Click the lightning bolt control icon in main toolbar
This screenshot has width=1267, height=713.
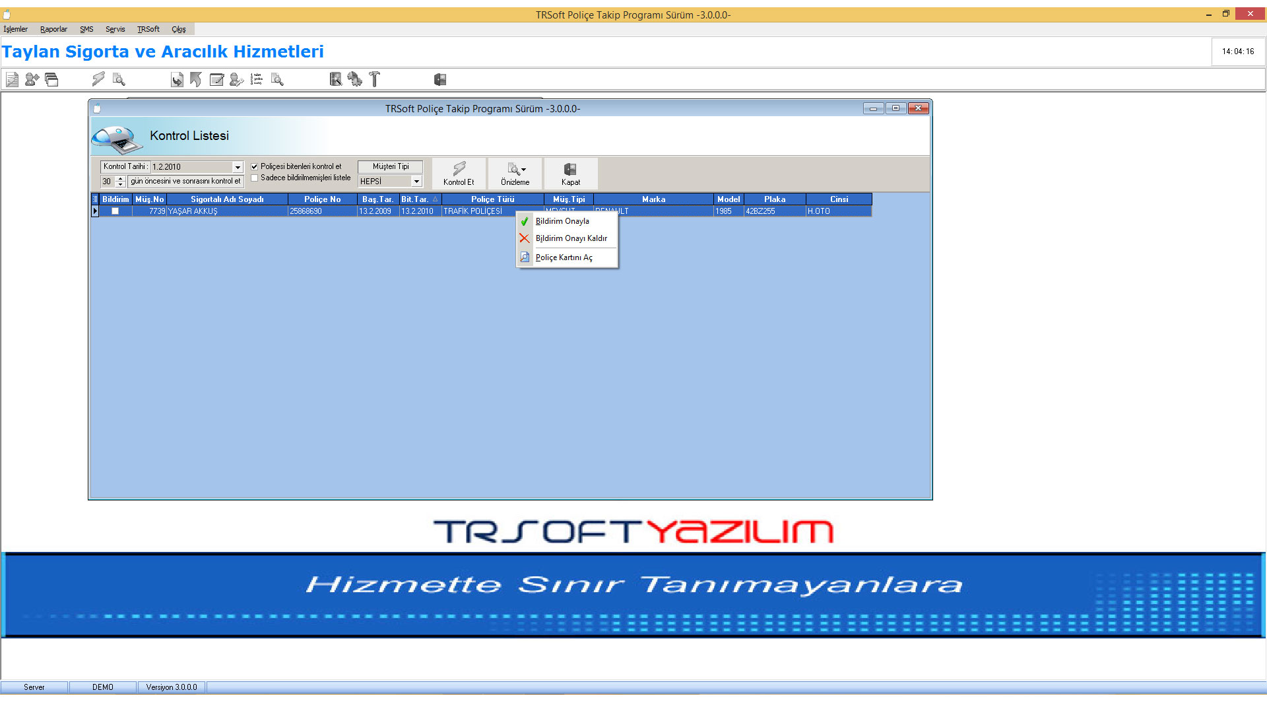click(x=98, y=80)
